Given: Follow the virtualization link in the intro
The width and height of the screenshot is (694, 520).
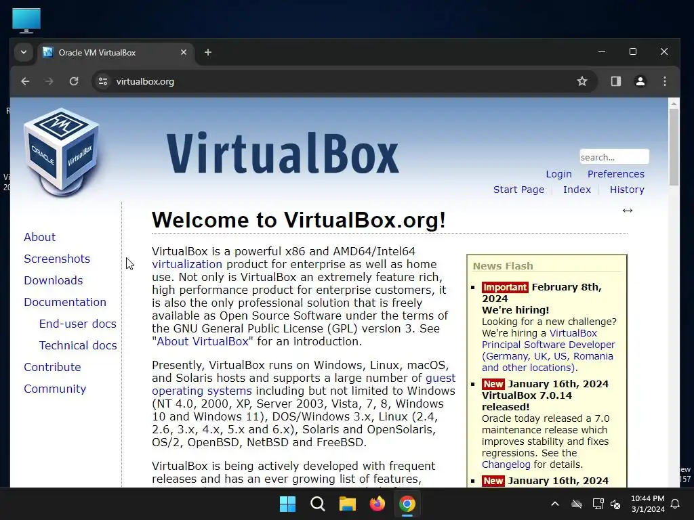Looking at the screenshot, I should pyautogui.click(x=187, y=265).
